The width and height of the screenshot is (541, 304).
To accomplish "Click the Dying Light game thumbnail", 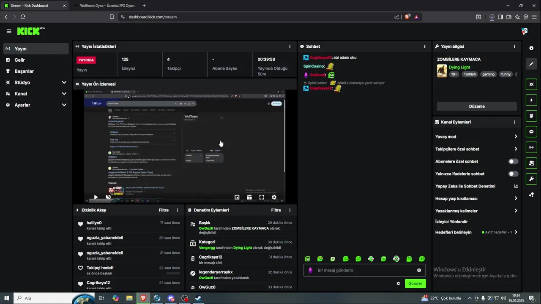I will point(442,71).
